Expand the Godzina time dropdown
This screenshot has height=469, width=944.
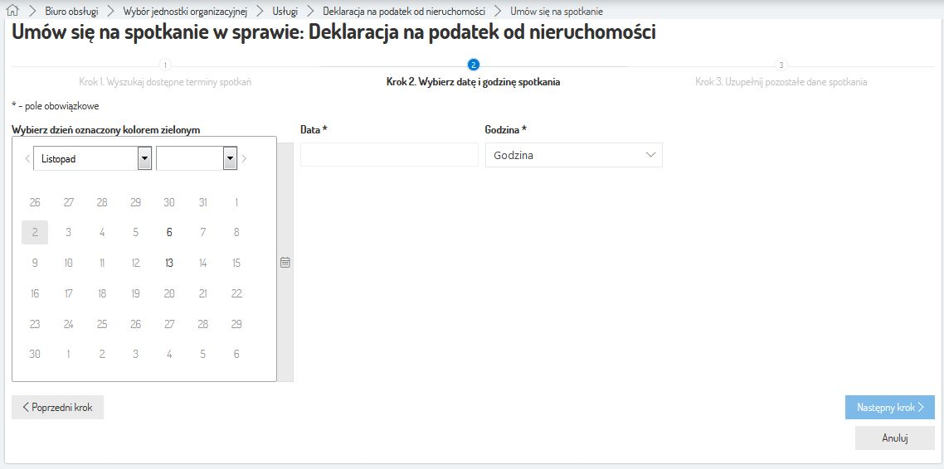(573, 155)
